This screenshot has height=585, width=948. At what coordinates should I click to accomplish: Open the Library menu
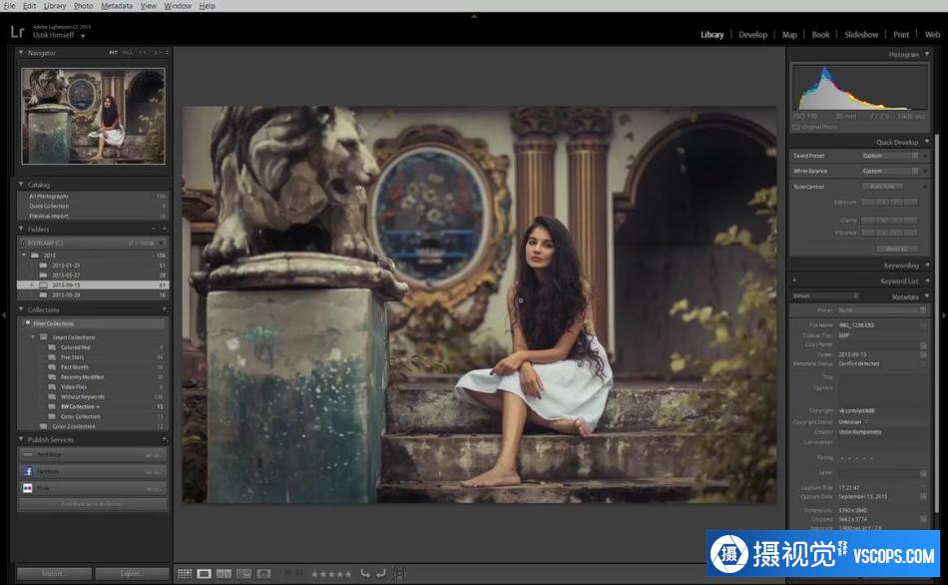[55, 5]
